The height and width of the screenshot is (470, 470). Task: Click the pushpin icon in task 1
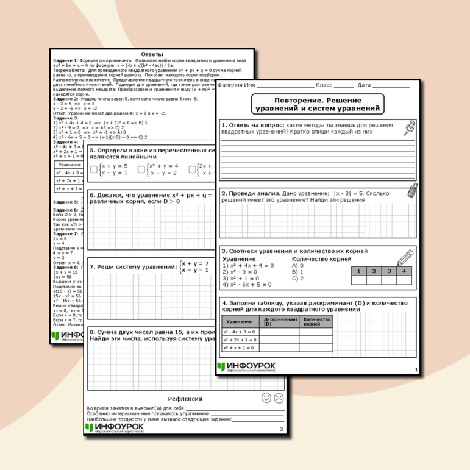(x=408, y=128)
